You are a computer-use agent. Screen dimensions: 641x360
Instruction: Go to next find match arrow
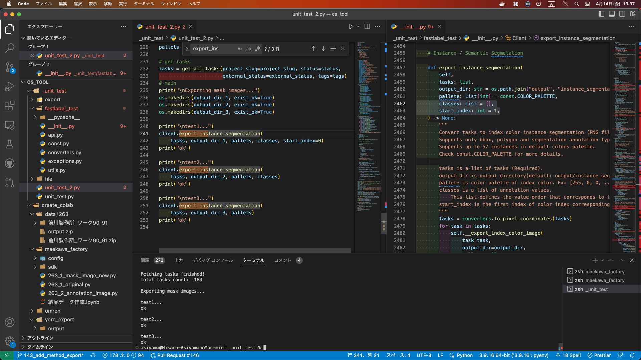click(323, 49)
